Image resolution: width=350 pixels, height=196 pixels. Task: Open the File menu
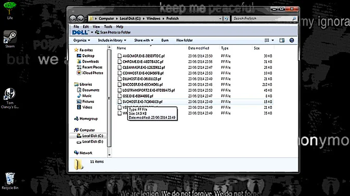click(x=76, y=27)
